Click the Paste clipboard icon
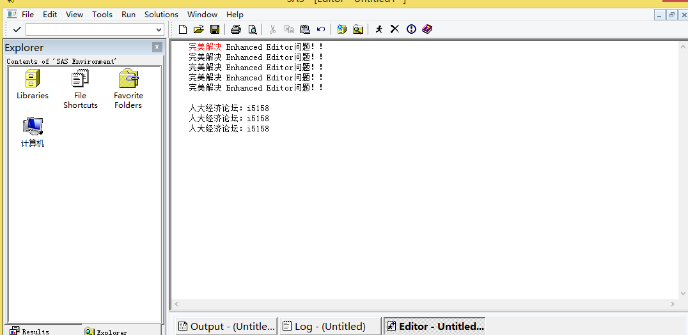Viewport: 688px width, 335px height. [305, 29]
